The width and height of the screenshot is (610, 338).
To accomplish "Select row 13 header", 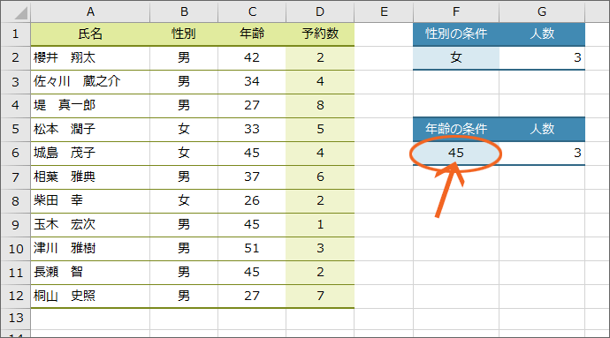I will pyautogui.click(x=16, y=319).
